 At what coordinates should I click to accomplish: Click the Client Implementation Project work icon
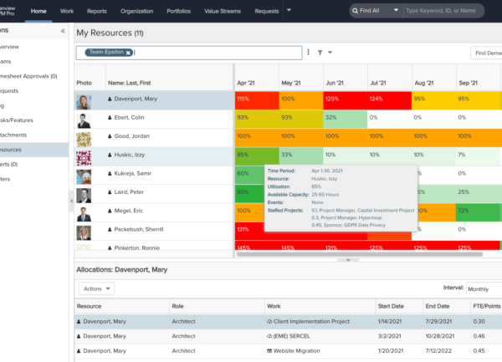tap(269, 321)
